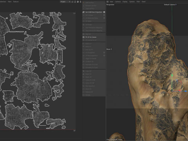The width and height of the screenshot is (188, 141).
Task: Open the viewport View menu
Action: point(111,2)
